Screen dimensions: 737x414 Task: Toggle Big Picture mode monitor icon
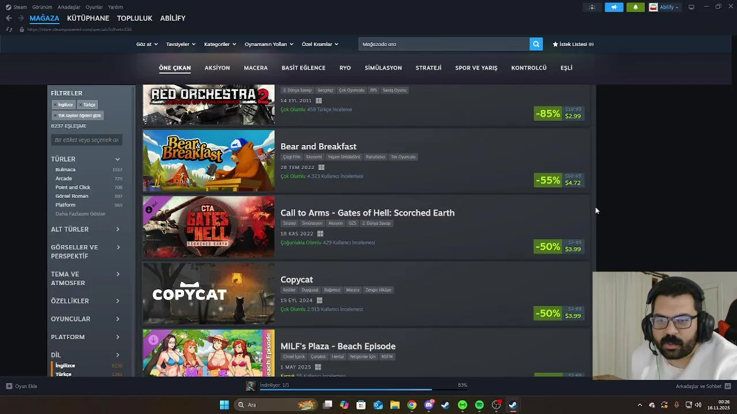click(x=692, y=7)
